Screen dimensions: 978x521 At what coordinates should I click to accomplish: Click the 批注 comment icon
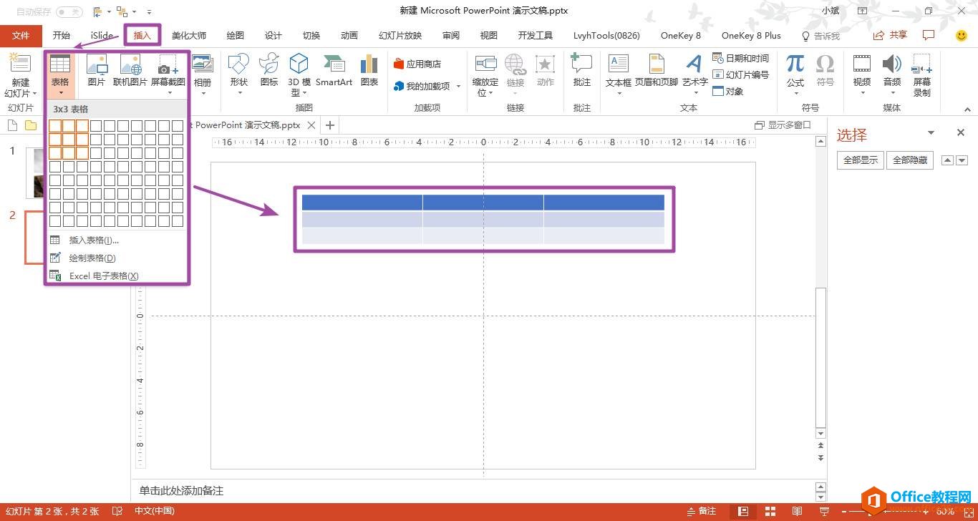coord(581,70)
